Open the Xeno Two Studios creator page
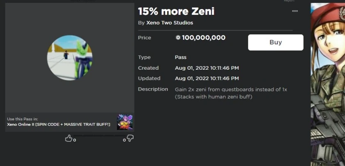This screenshot has height=166, width=345. pos(169,23)
